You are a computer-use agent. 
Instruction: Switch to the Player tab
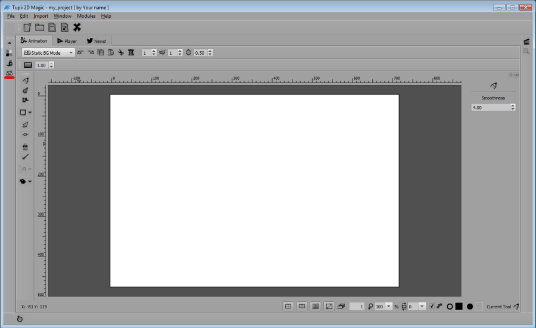pyautogui.click(x=67, y=41)
